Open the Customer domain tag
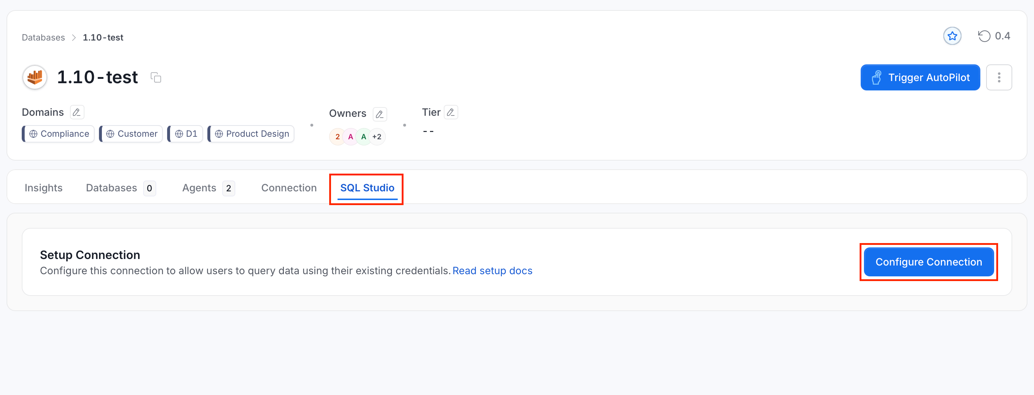This screenshot has height=395, width=1034. [131, 134]
